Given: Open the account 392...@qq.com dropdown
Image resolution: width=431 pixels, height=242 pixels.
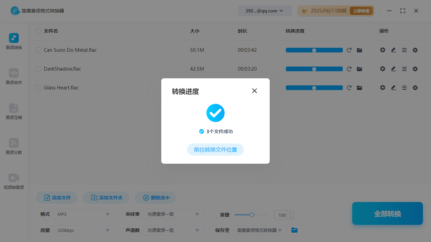Looking at the screenshot, I should (x=265, y=11).
